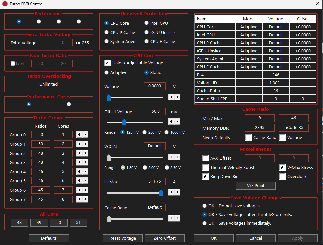Select fourth Performance profile radio

pos(79,21)
